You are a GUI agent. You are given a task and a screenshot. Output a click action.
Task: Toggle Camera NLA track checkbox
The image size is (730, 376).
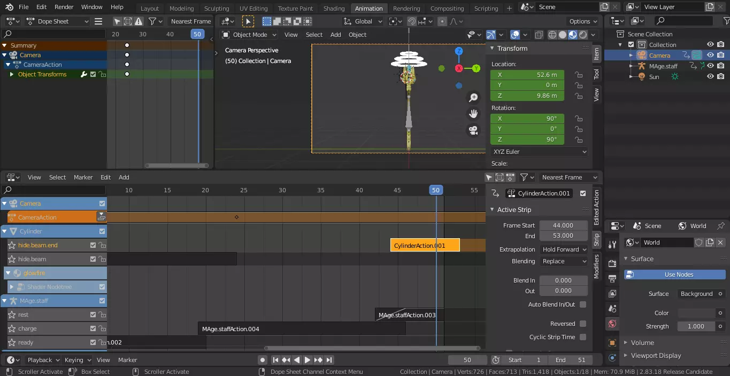coord(102,203)
